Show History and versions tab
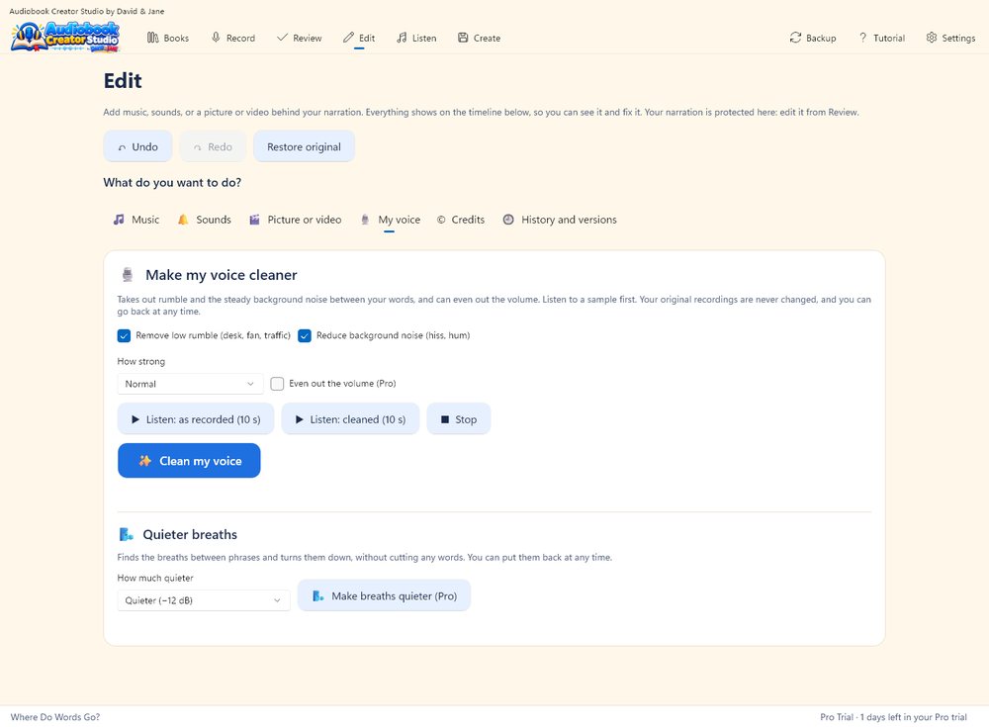This screenshot has height=727, width=989. (560, 220)
